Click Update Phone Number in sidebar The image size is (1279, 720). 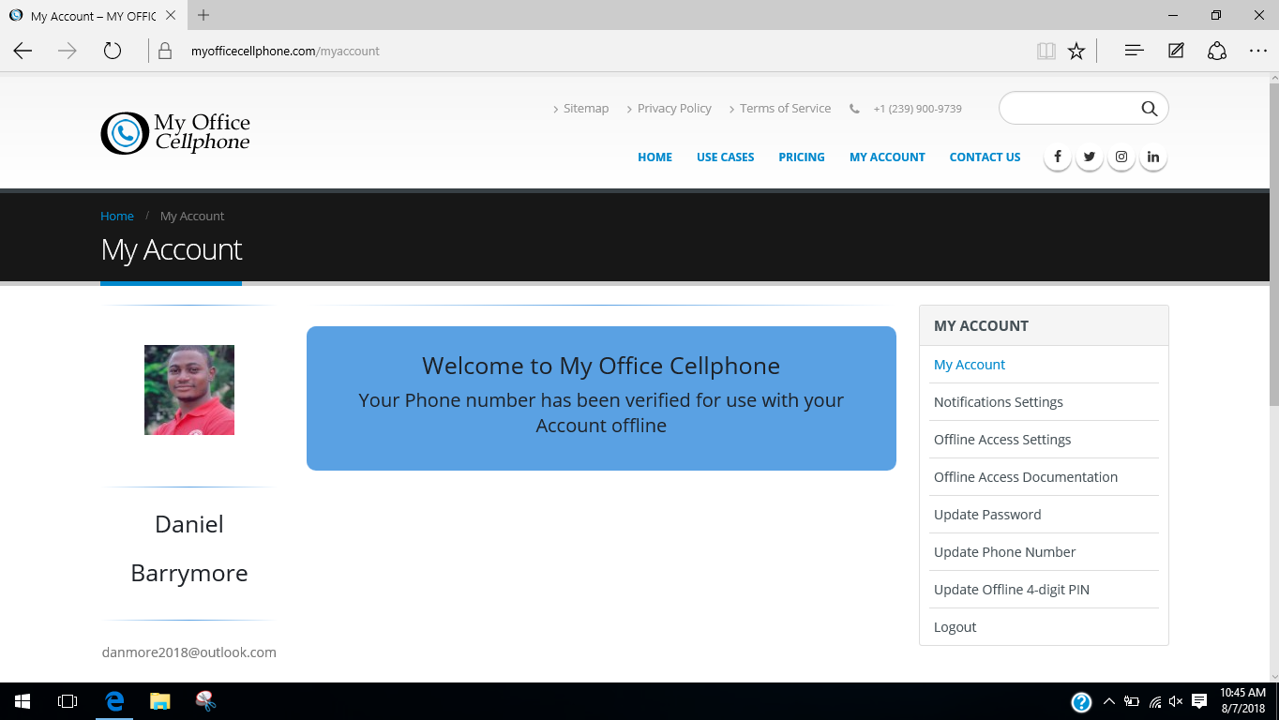(x=1004, y=552)
